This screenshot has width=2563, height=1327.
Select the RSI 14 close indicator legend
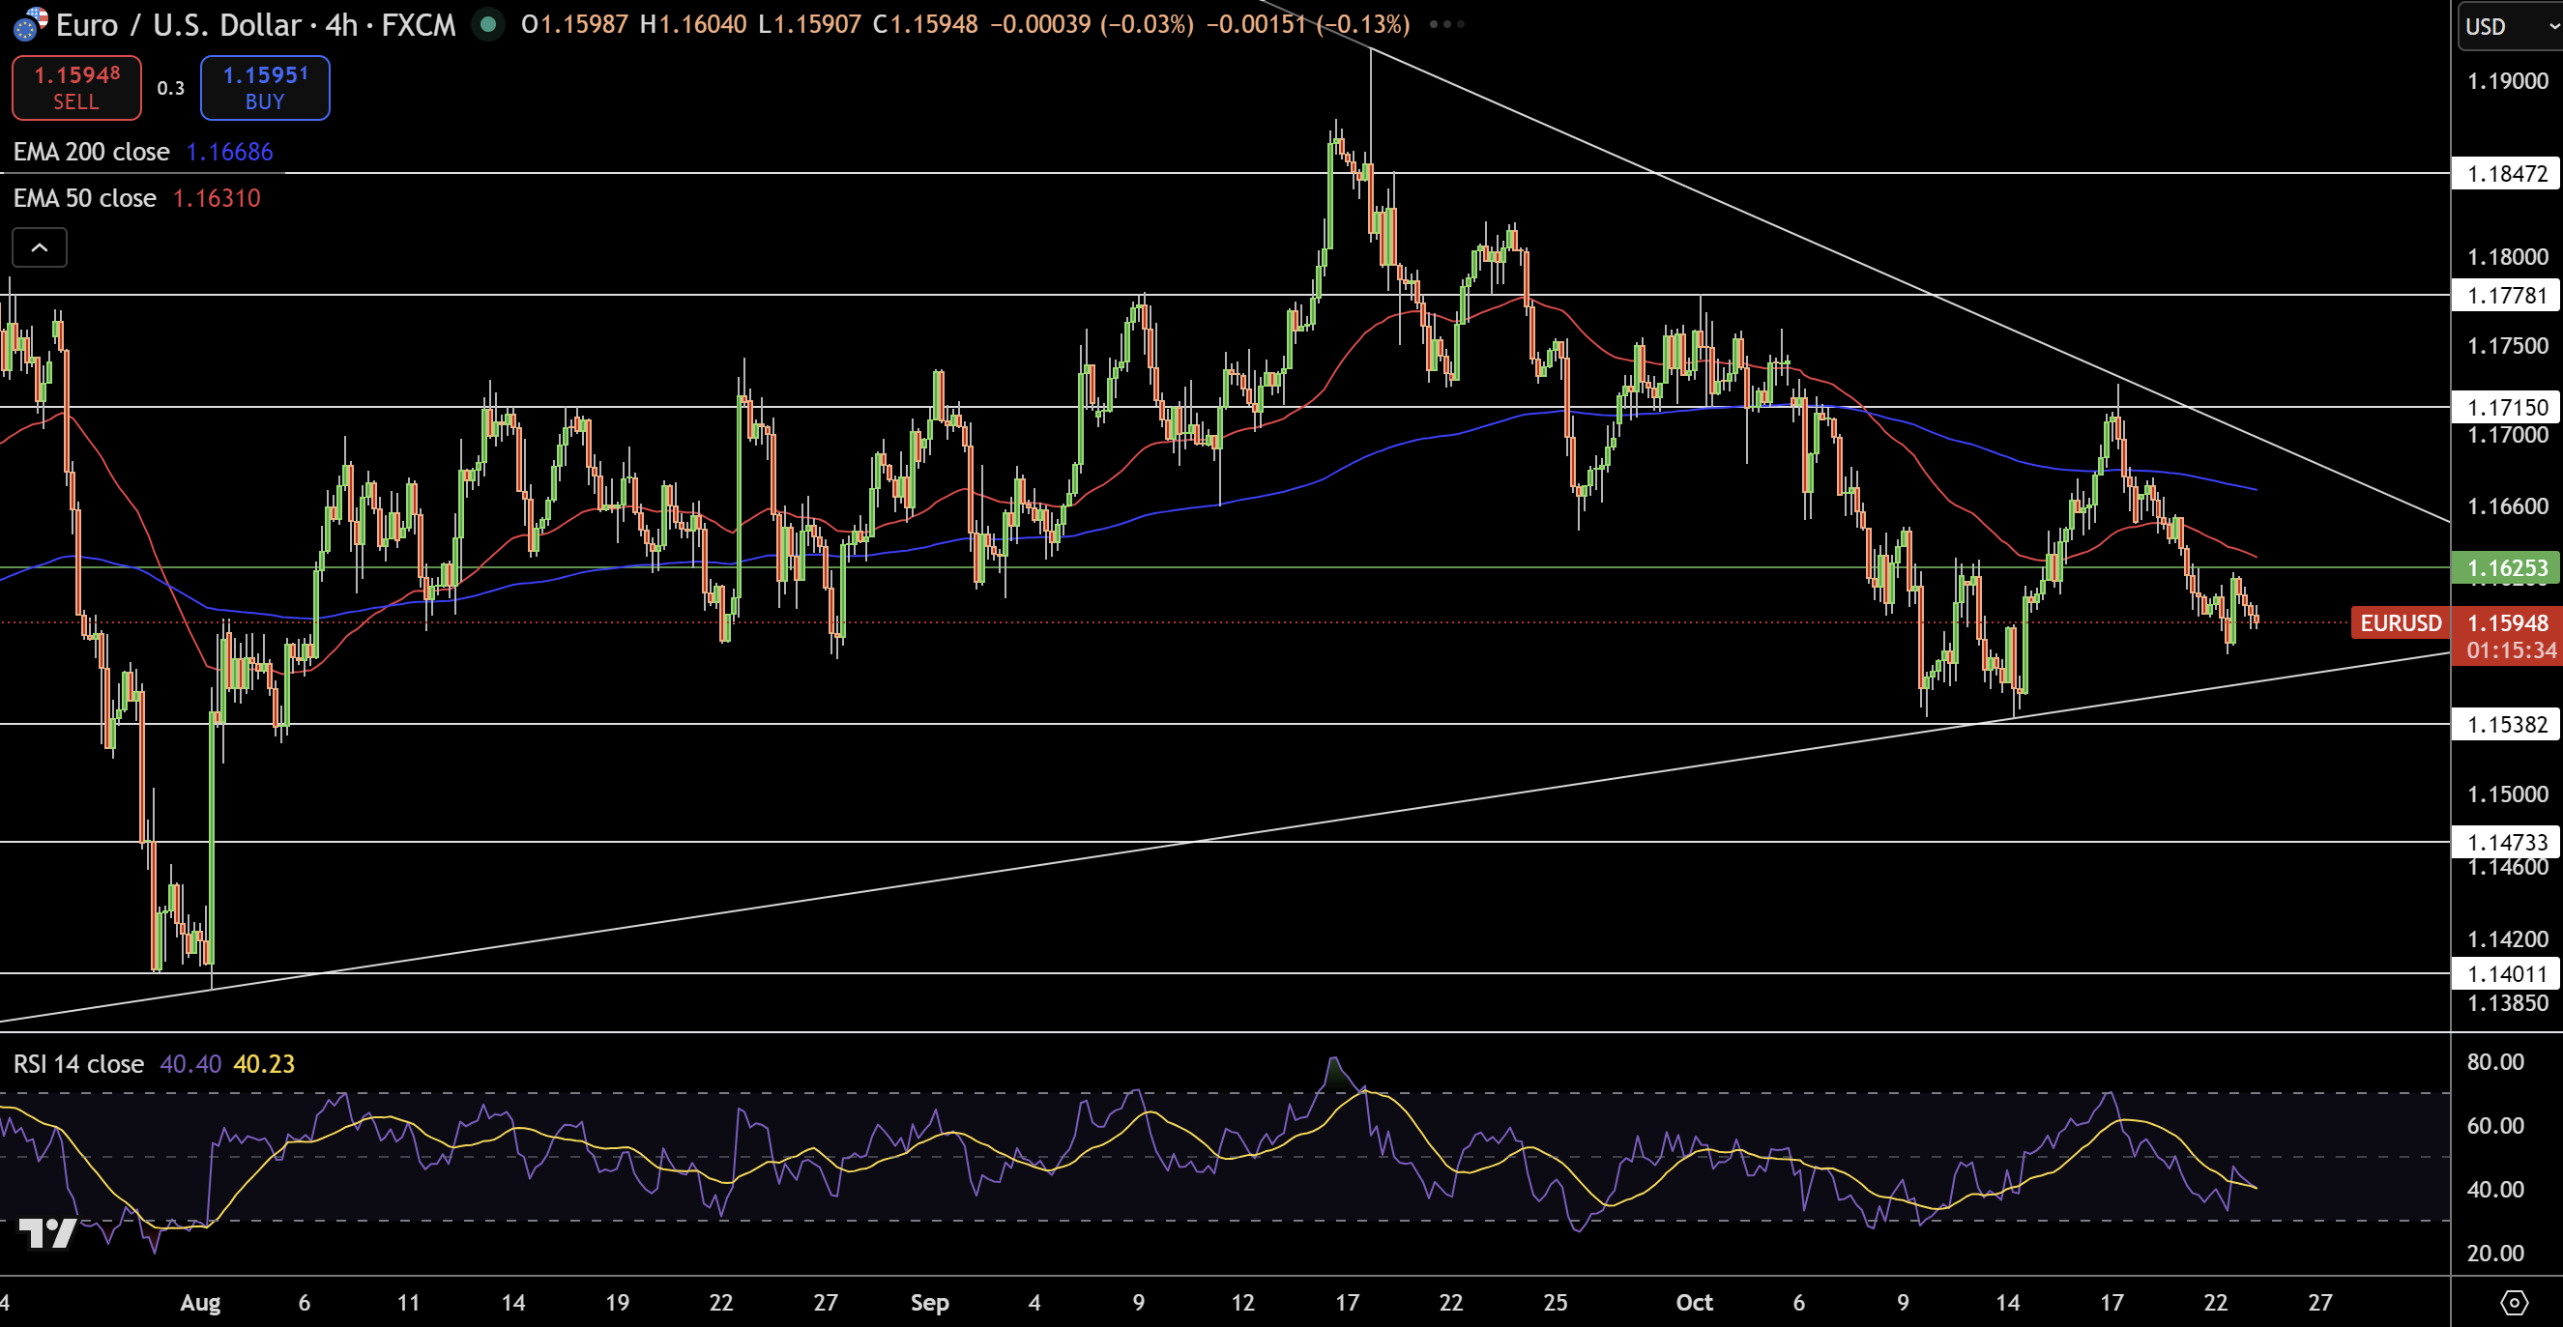click(x=78, y=1063)
